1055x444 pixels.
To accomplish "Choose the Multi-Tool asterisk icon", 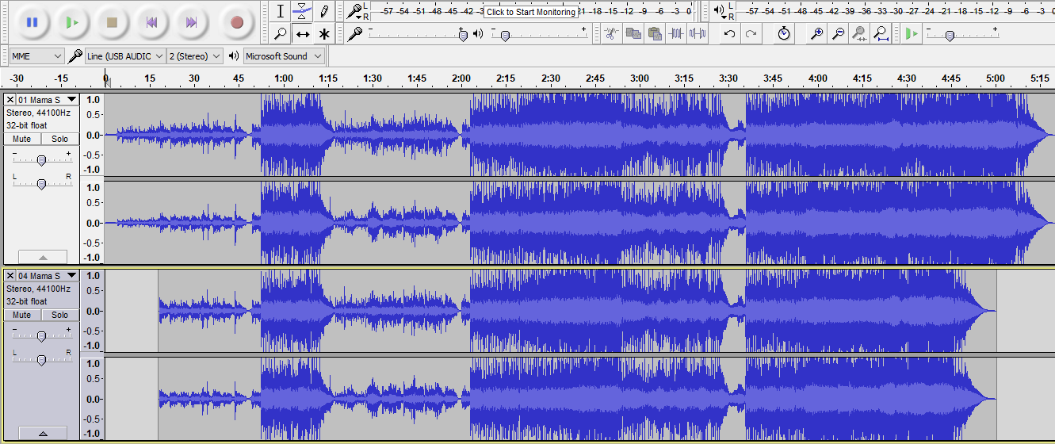I will click(324, 34).
